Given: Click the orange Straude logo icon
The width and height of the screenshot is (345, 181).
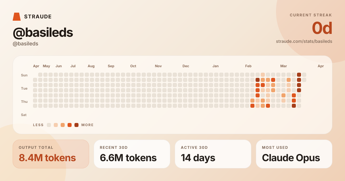Looking at the screenshot, I should pos(17,17).
